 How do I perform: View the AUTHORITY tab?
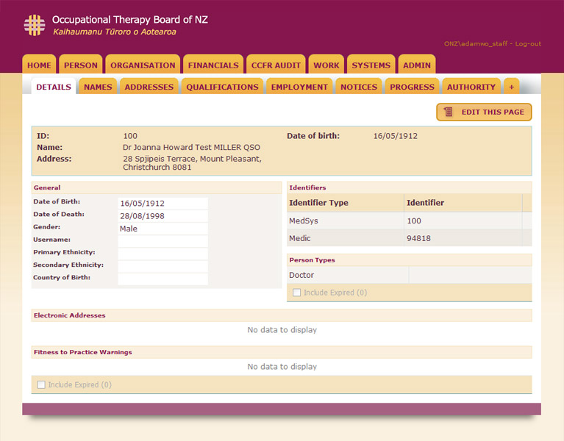pos(471,87)
